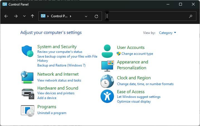Minimize the Control Panel window

point(168,4)
